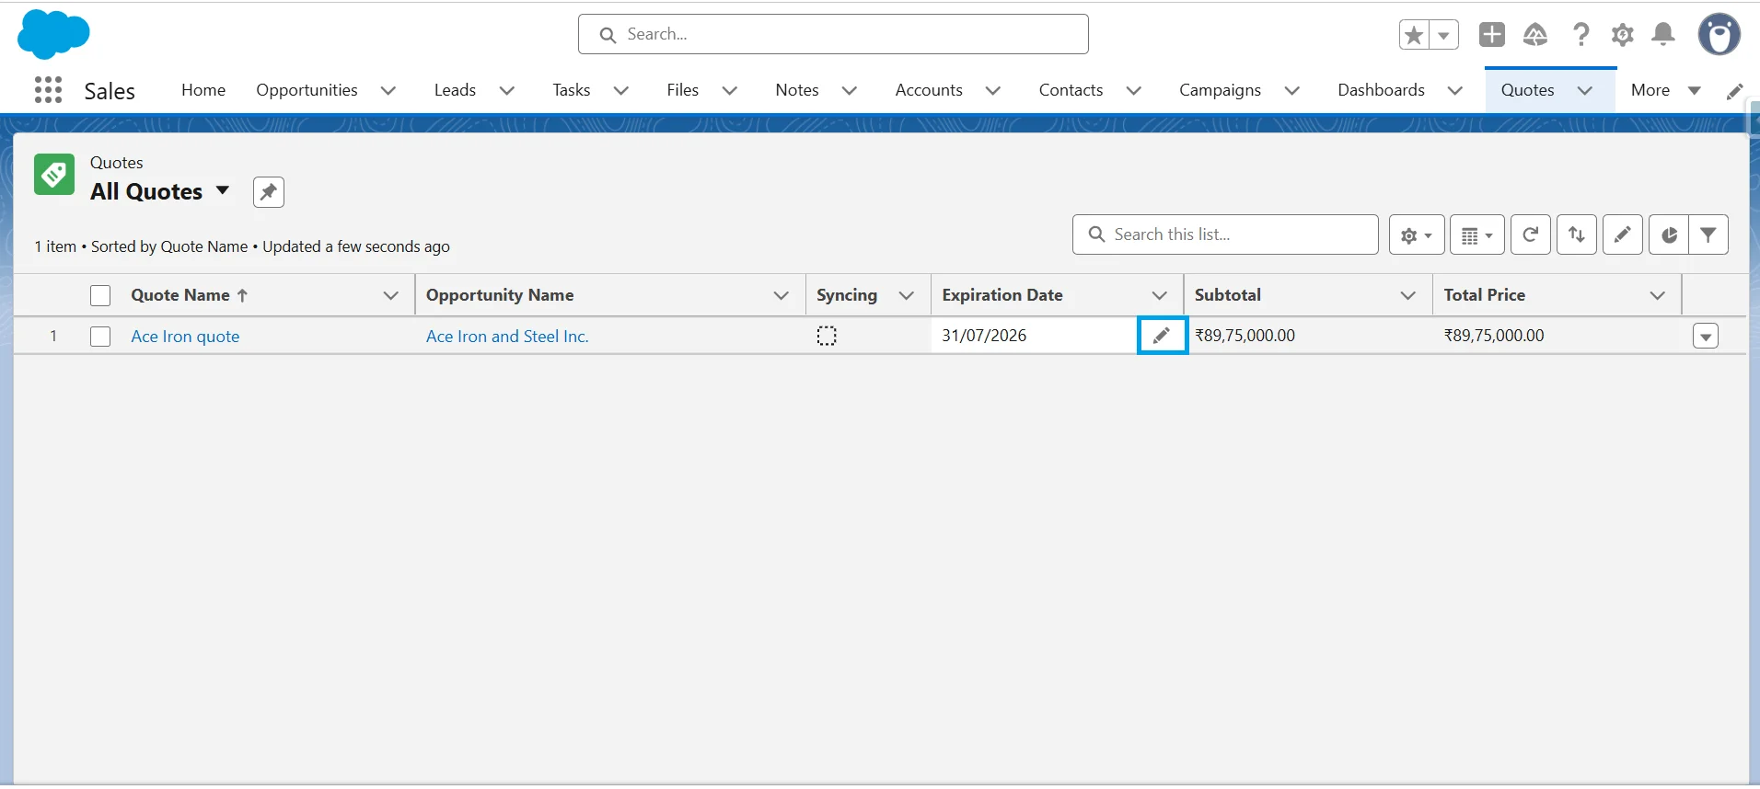This screenshot has height=789, width=1760.
Task: Open the Global Actions plus icon
Action: [x=1492, y=35]
